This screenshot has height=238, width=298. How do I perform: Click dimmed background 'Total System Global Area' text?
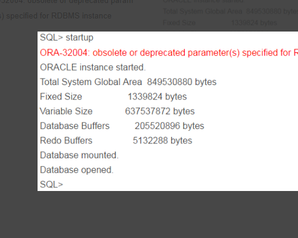coord(203,11)
